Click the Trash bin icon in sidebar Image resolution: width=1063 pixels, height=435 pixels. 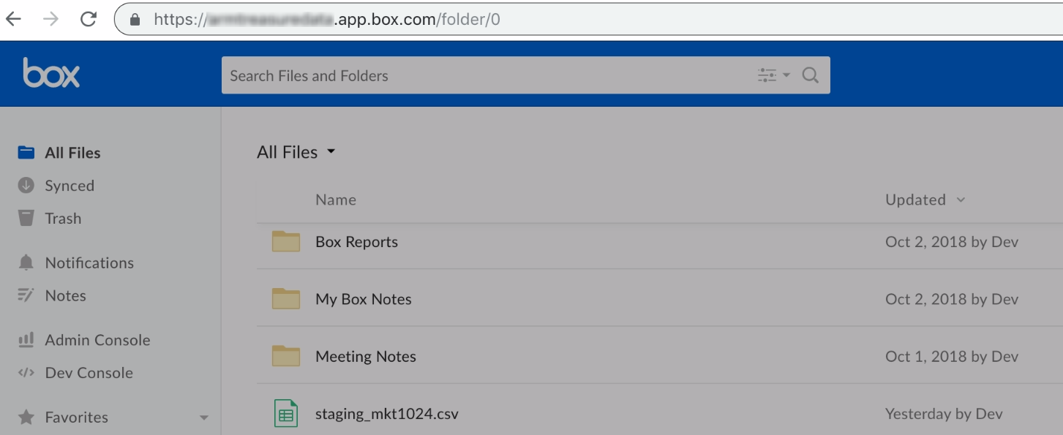[x=26, y=218]
